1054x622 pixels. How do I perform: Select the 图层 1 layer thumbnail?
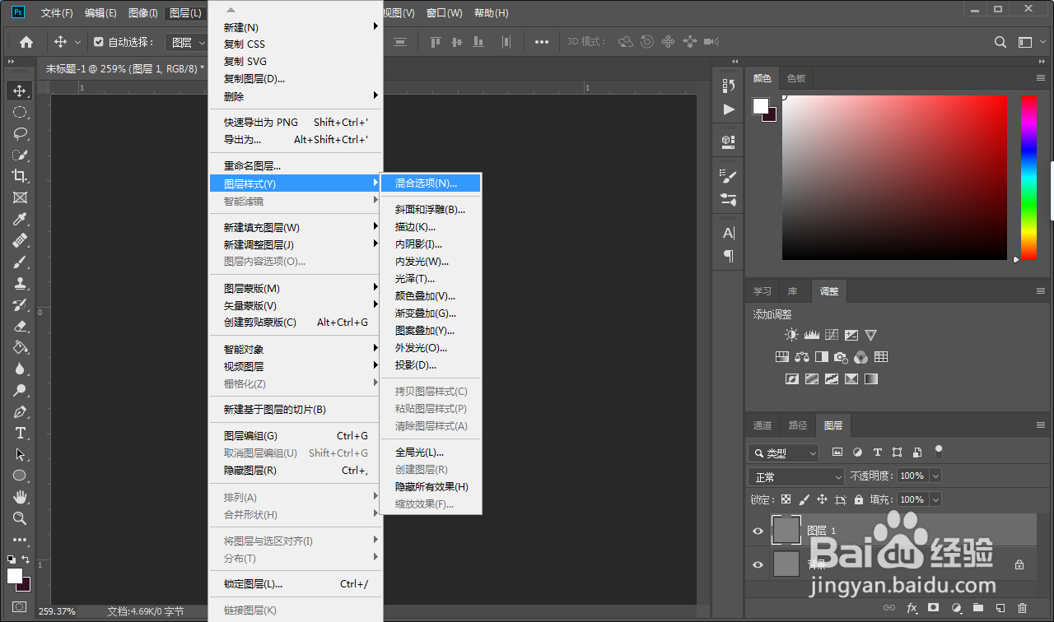click(786, 531)
